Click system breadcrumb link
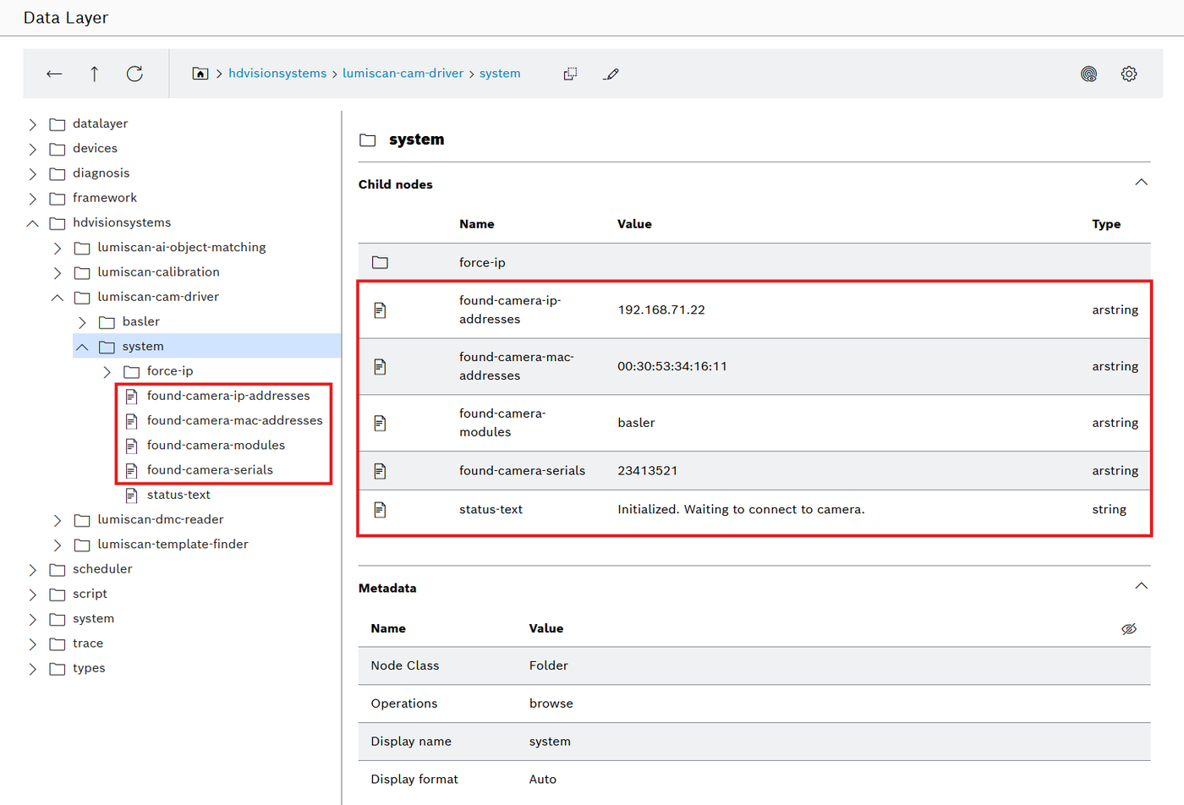Viewport: 1184px width, 805px height. pyautogui.click(x=500, y=74)
